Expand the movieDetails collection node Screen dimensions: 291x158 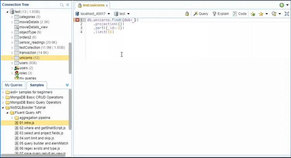coord(12,22)
